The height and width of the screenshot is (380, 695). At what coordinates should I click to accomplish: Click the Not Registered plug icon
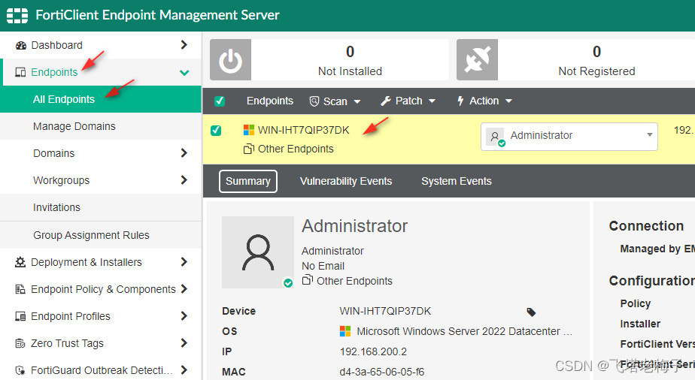click(477, 60)
